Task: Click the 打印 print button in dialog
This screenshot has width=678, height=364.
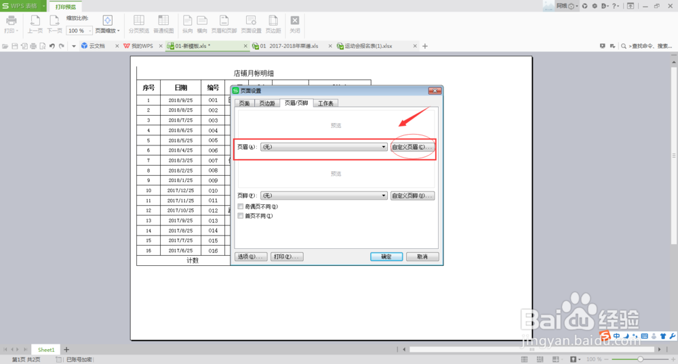Action: click(287, 256)
